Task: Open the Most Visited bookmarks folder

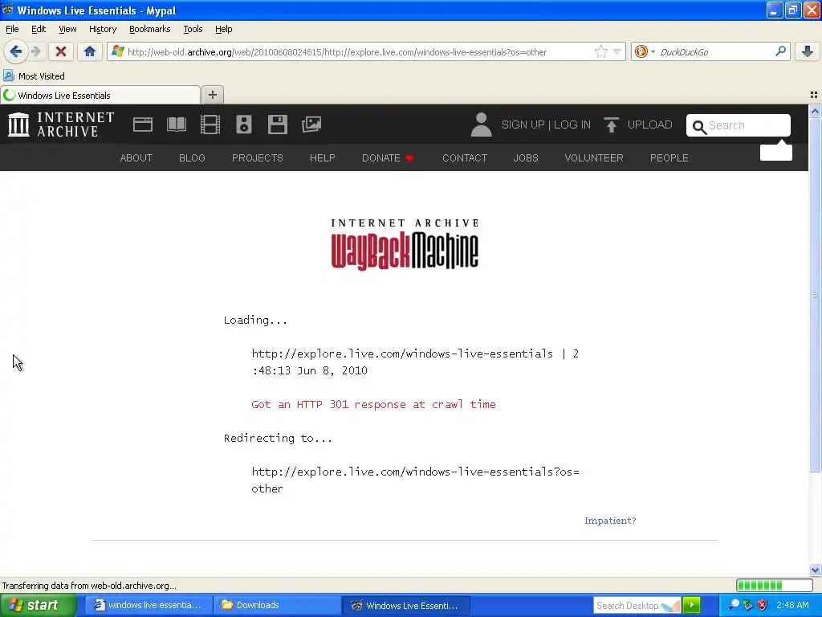Action: pos(35,76)
